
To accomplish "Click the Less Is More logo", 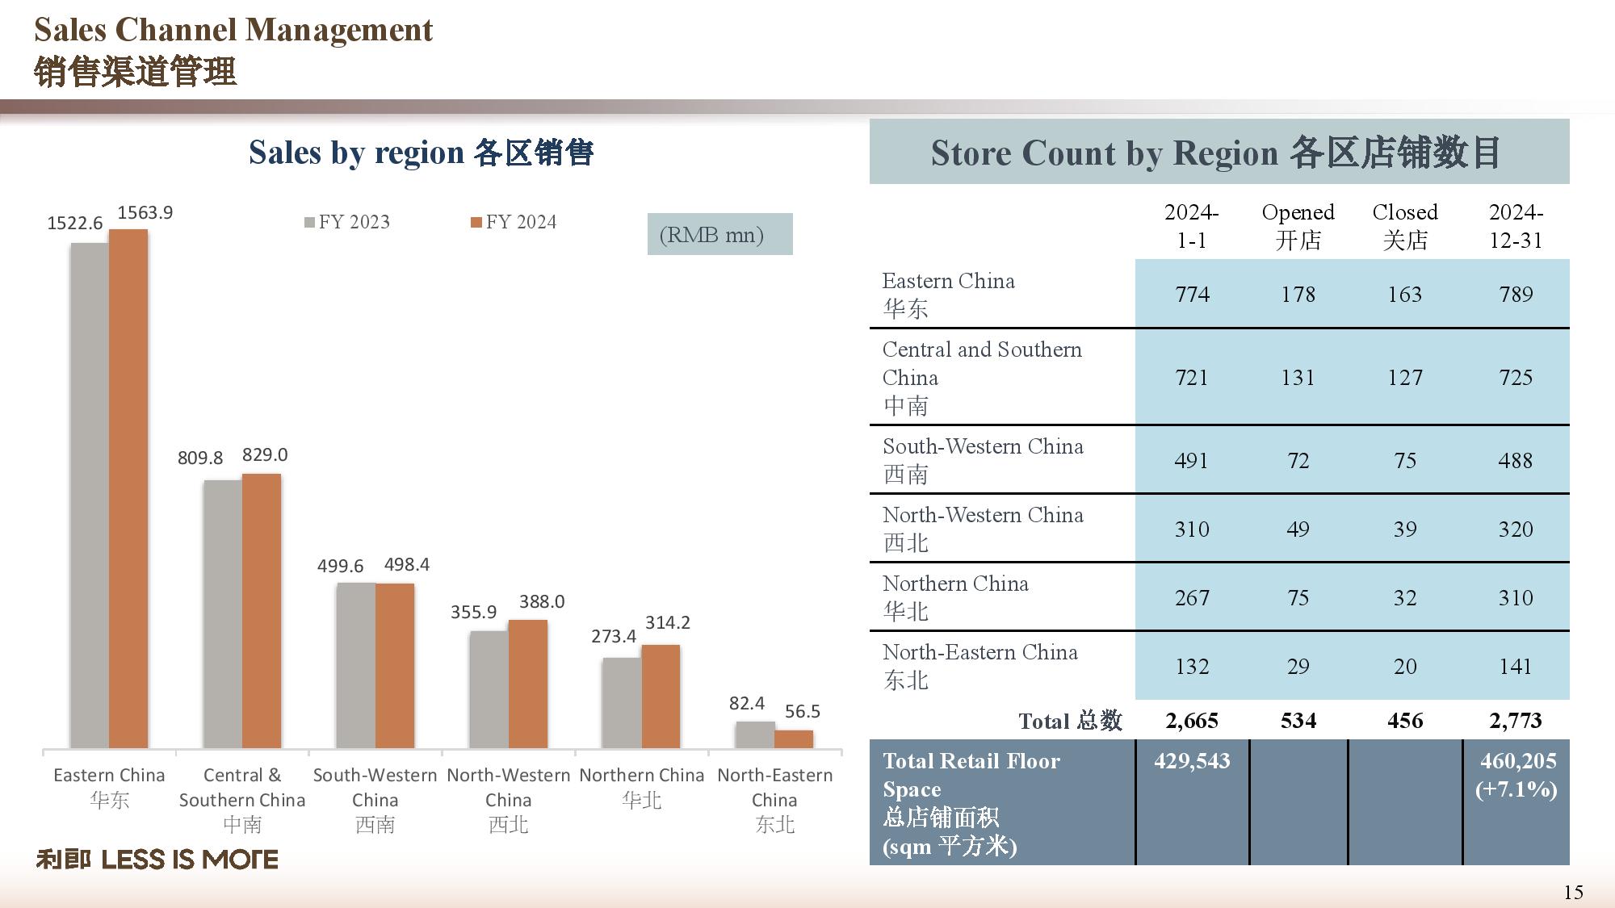I will click(157, 860).
